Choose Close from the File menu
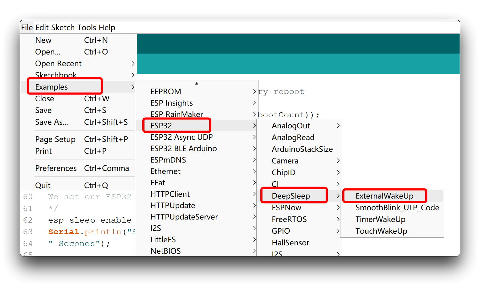This screenshot has width=480, height=286. (78, 99)
